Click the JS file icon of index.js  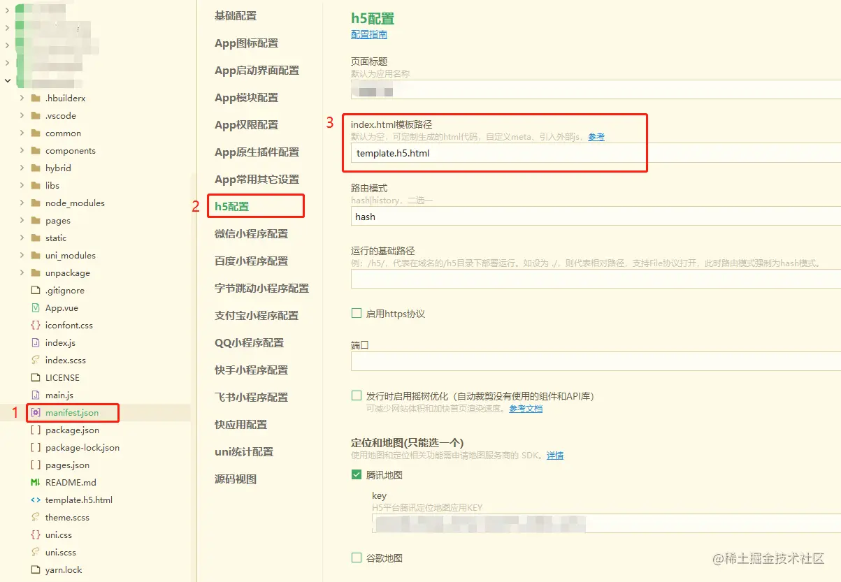click(36, 343)
